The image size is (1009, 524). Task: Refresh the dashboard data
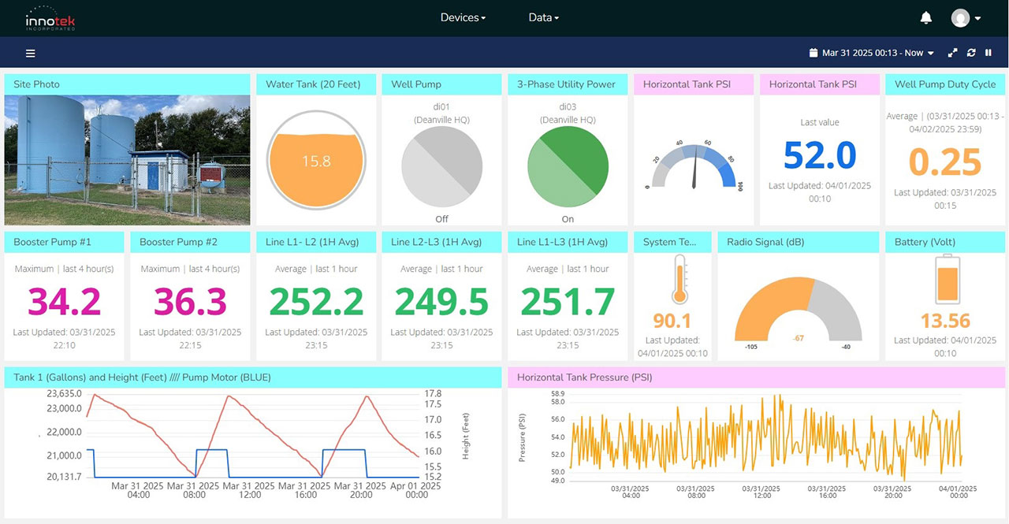tap(970, 53)
